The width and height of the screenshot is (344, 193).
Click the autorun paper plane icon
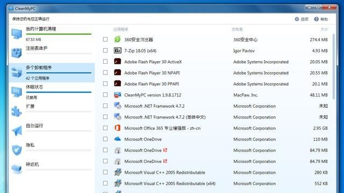pos(17,131)
